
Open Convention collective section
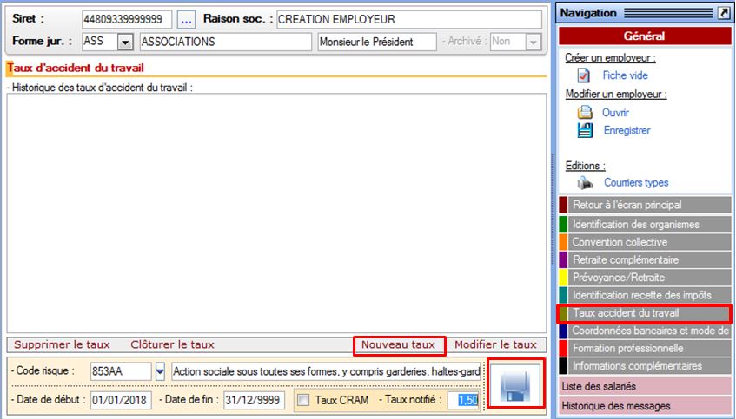pos(645,242)
